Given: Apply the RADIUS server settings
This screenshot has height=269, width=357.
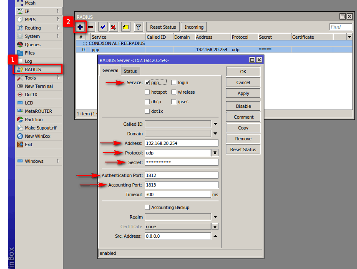Looking at the screenshot, I should 243,93.
